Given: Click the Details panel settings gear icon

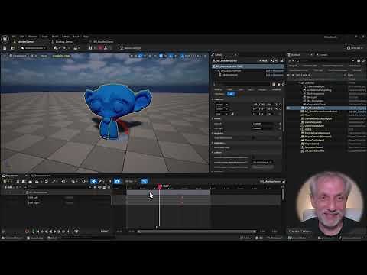Looking at the screenshot, I should pos(283,84).
